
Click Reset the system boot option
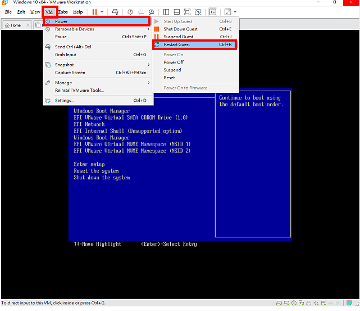(x=96, y=171)
